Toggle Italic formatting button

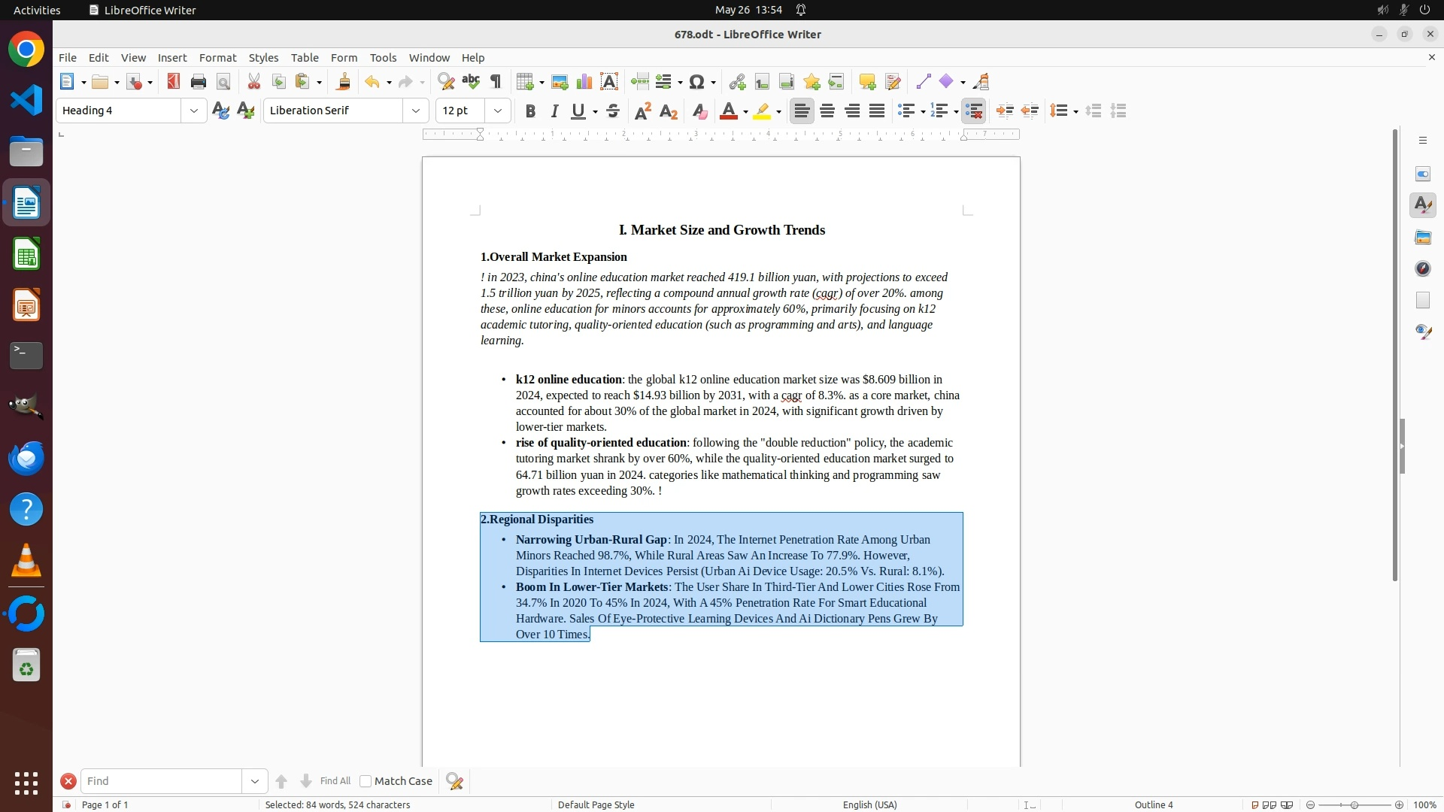pos(554,111)
